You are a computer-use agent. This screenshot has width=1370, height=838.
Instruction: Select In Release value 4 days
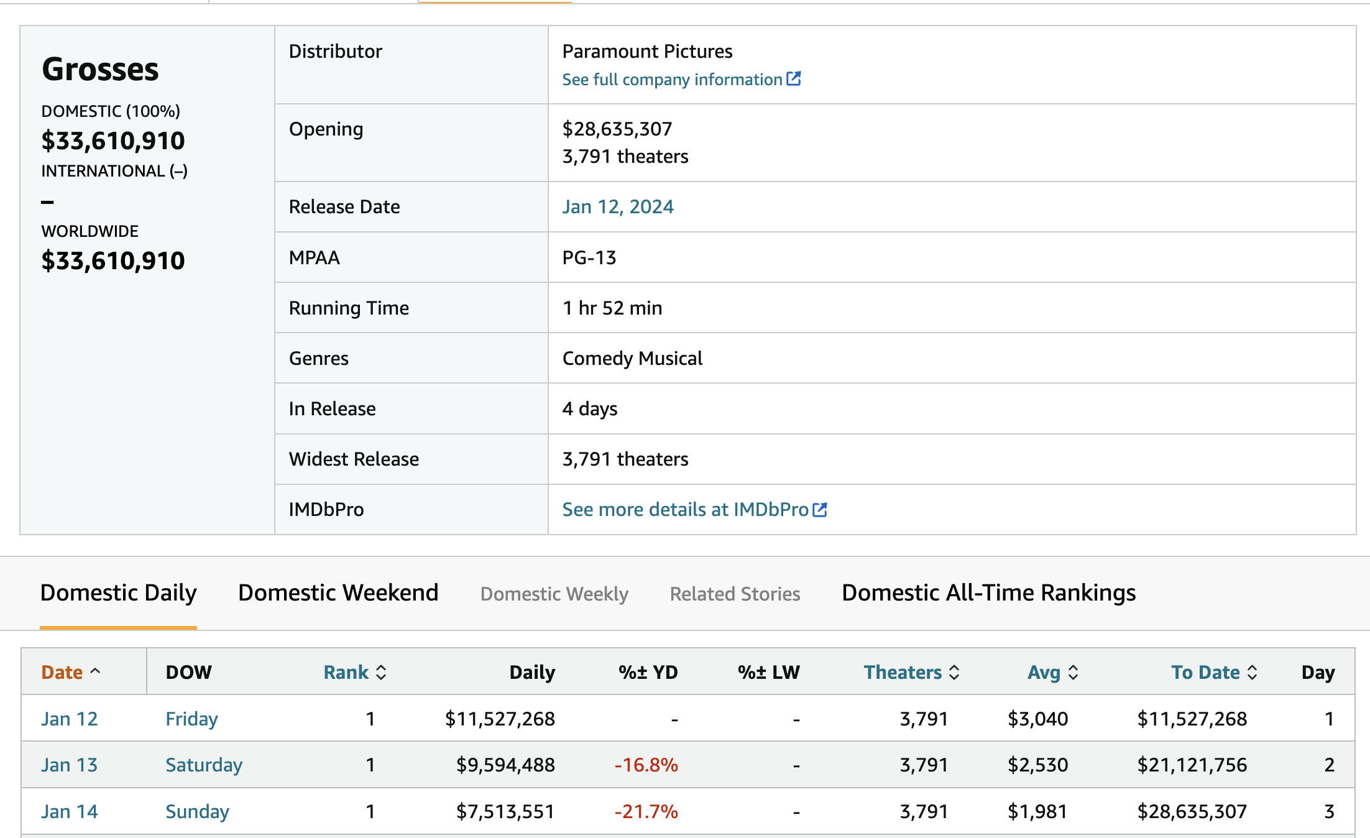590,409
